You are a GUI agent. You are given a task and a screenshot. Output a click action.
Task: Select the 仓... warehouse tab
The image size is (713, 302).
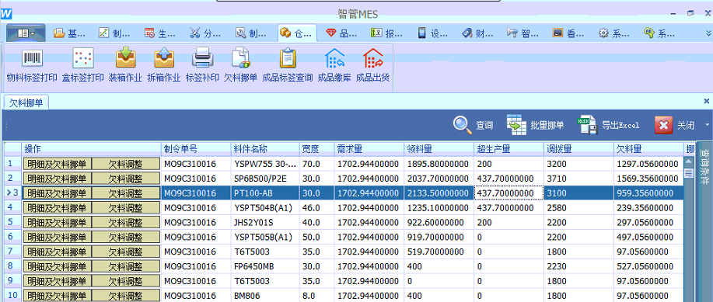(x=297, y=33)
